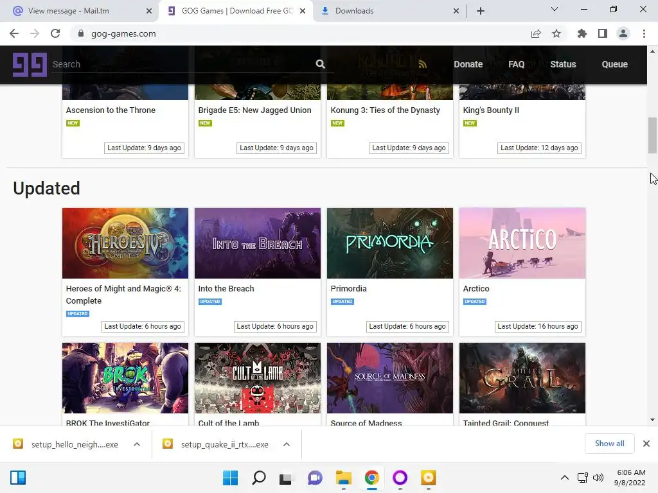Click the site padlock icon
658x493 pixels.
(x=81, y=33)
